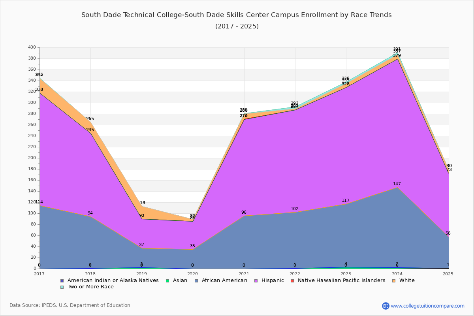Click the 2017 x-axis label

click(x=39, y=273)
